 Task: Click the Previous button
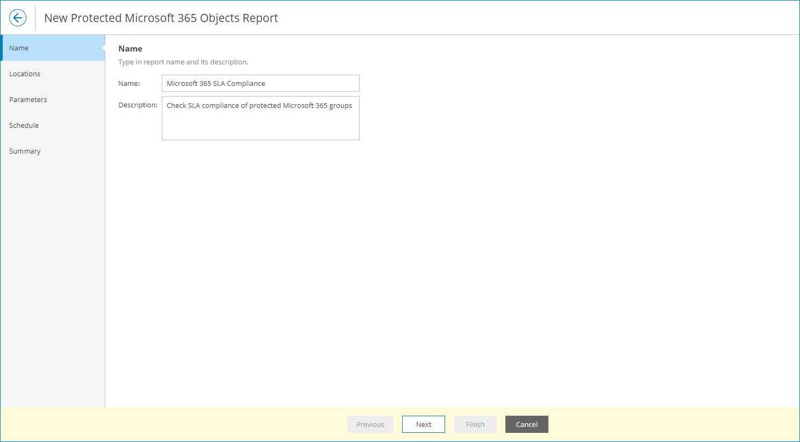(x=370, y=424)
